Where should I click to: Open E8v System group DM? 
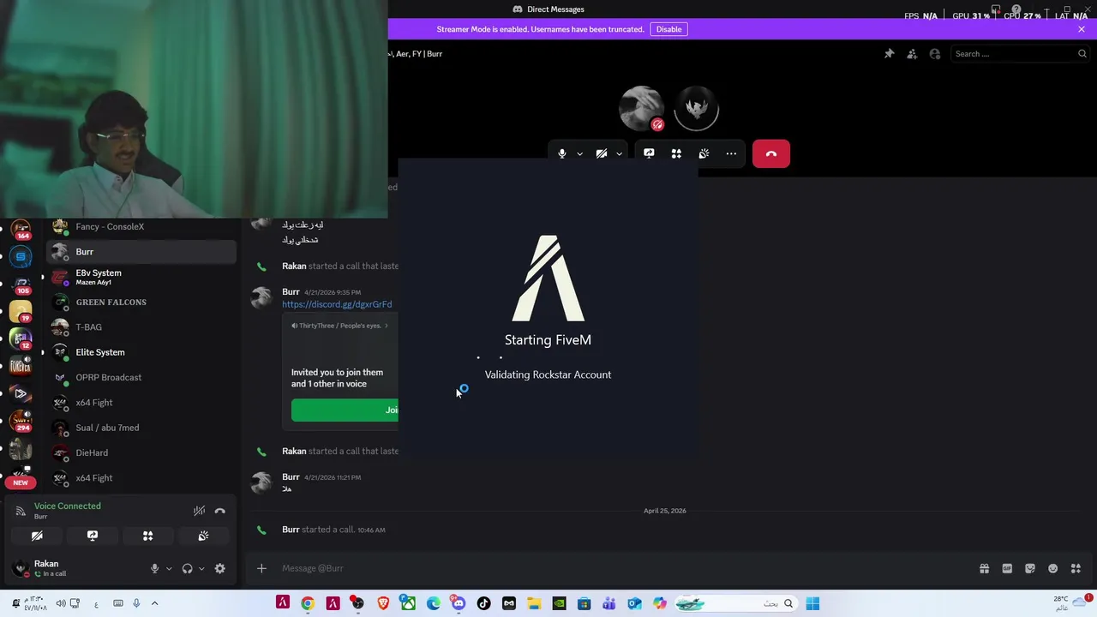click(141, 277)
